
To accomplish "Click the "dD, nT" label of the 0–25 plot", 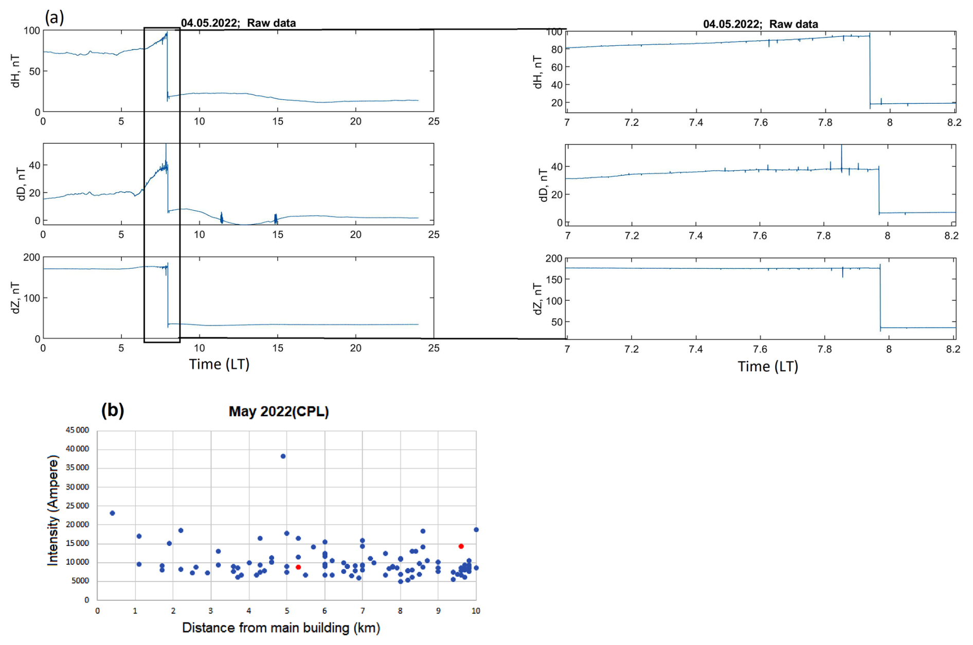I will tap(21, 184).
